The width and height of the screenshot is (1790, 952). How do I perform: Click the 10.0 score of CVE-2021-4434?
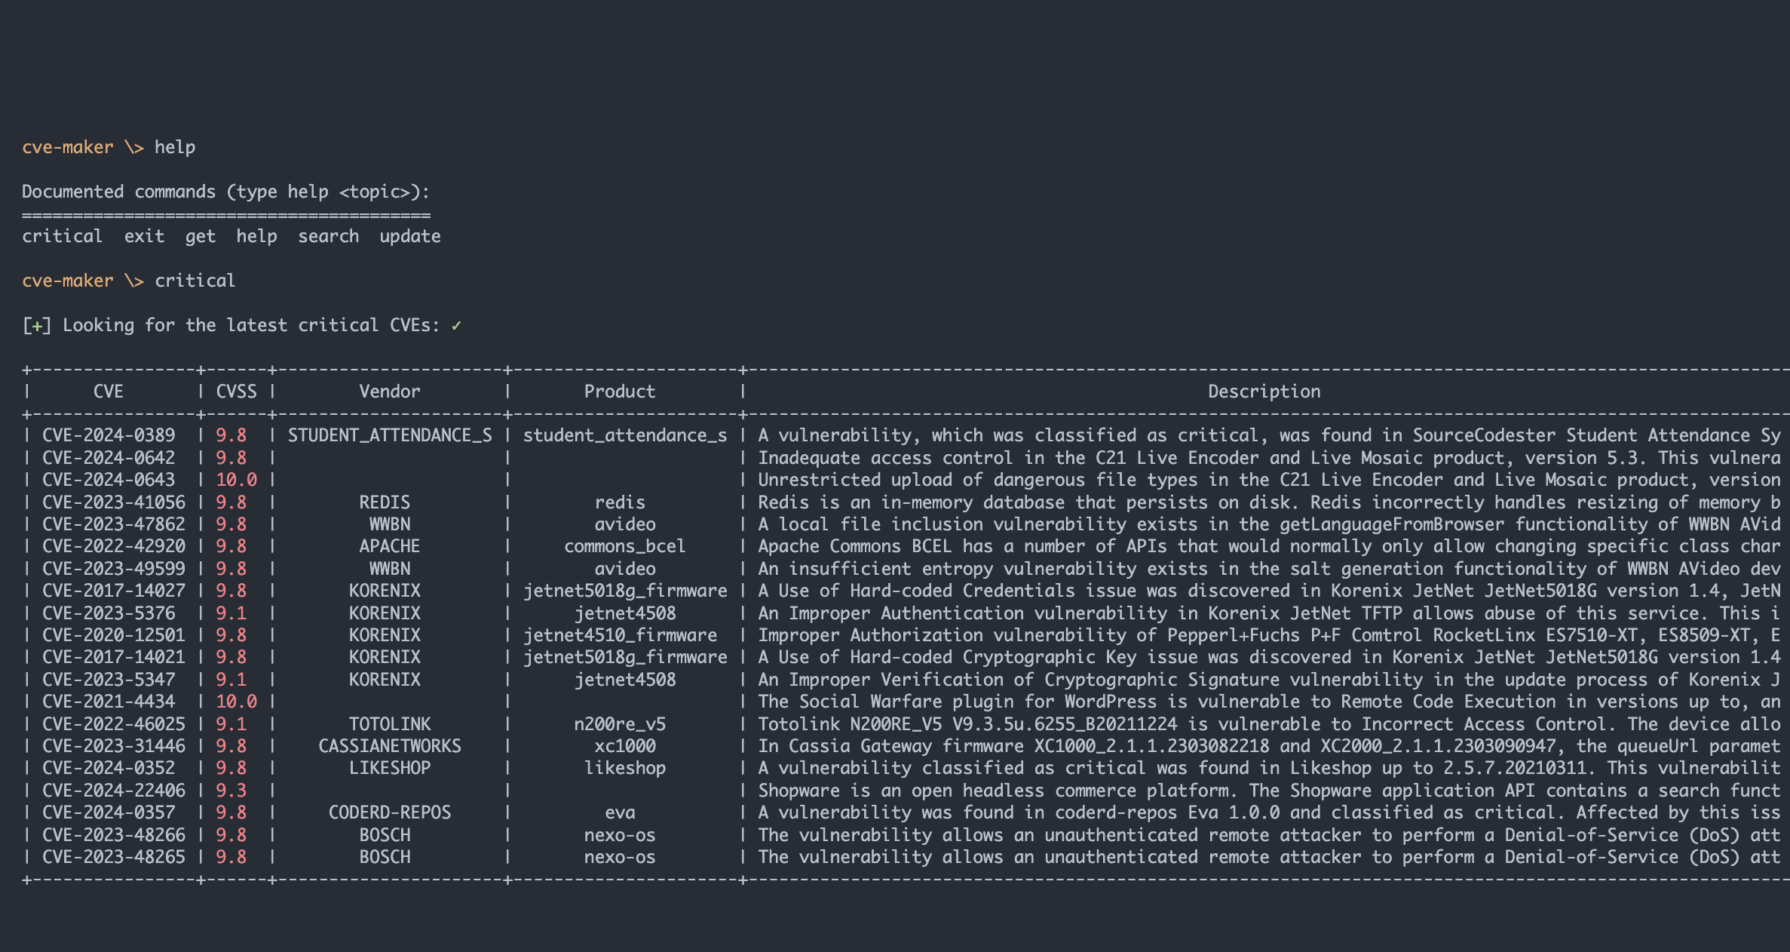point(236,702)
